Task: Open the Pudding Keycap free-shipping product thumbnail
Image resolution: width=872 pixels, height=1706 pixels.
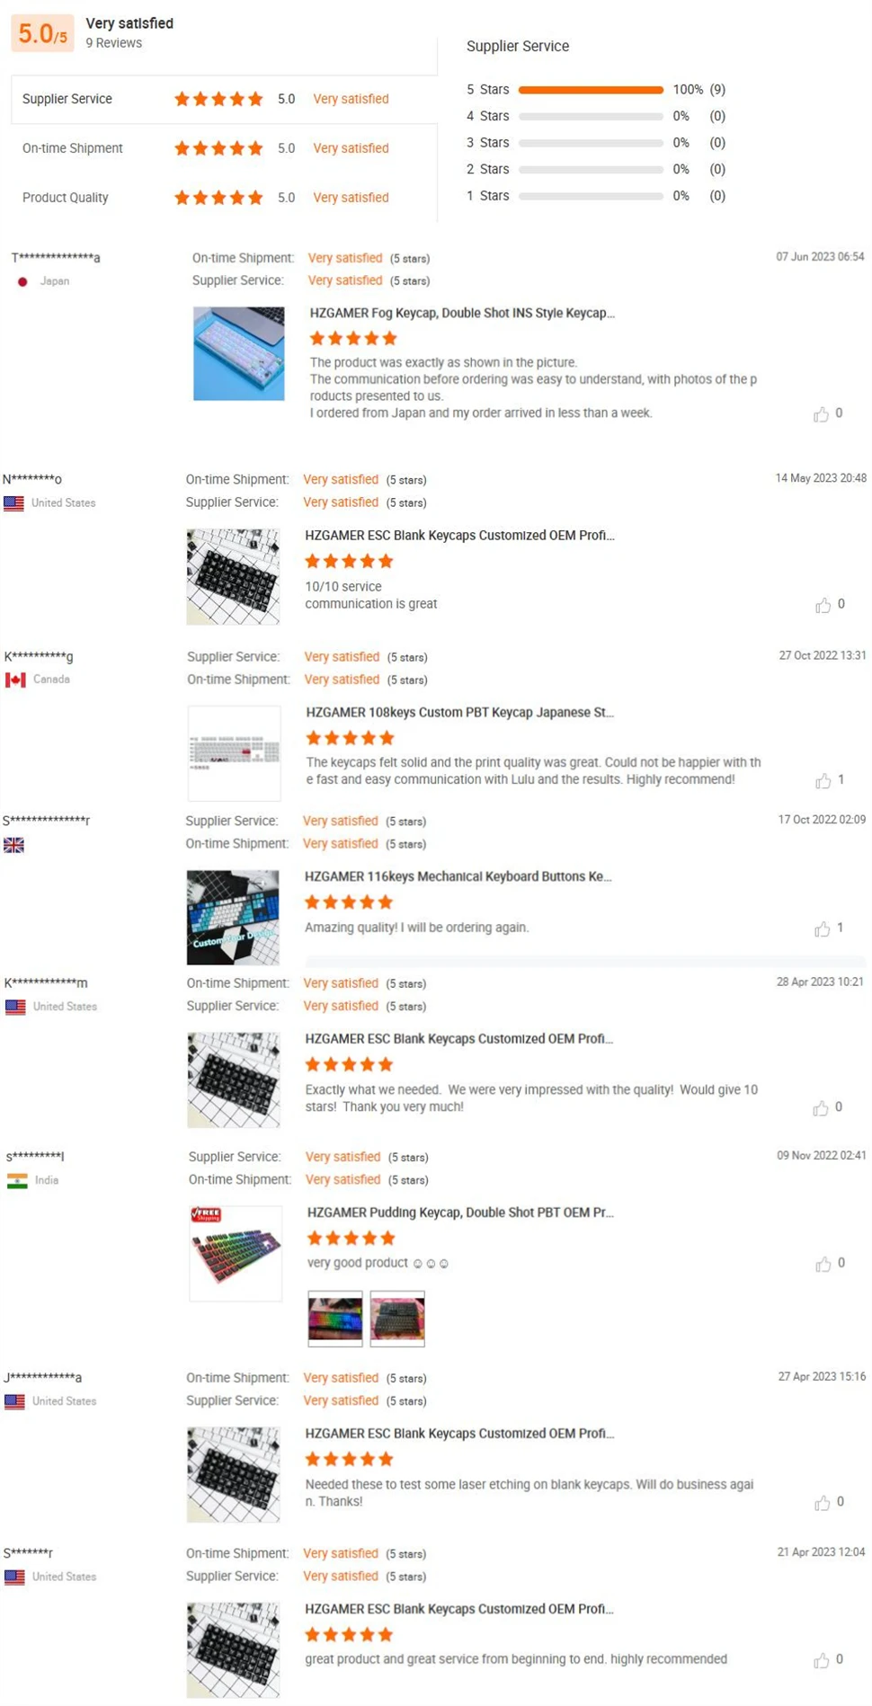Action: tap(236, 1253)
